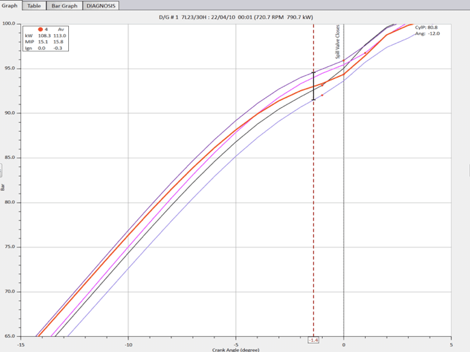Click the Spill Valve Closes label
Screen dimensions: 470x352
[x=338, y=42]
